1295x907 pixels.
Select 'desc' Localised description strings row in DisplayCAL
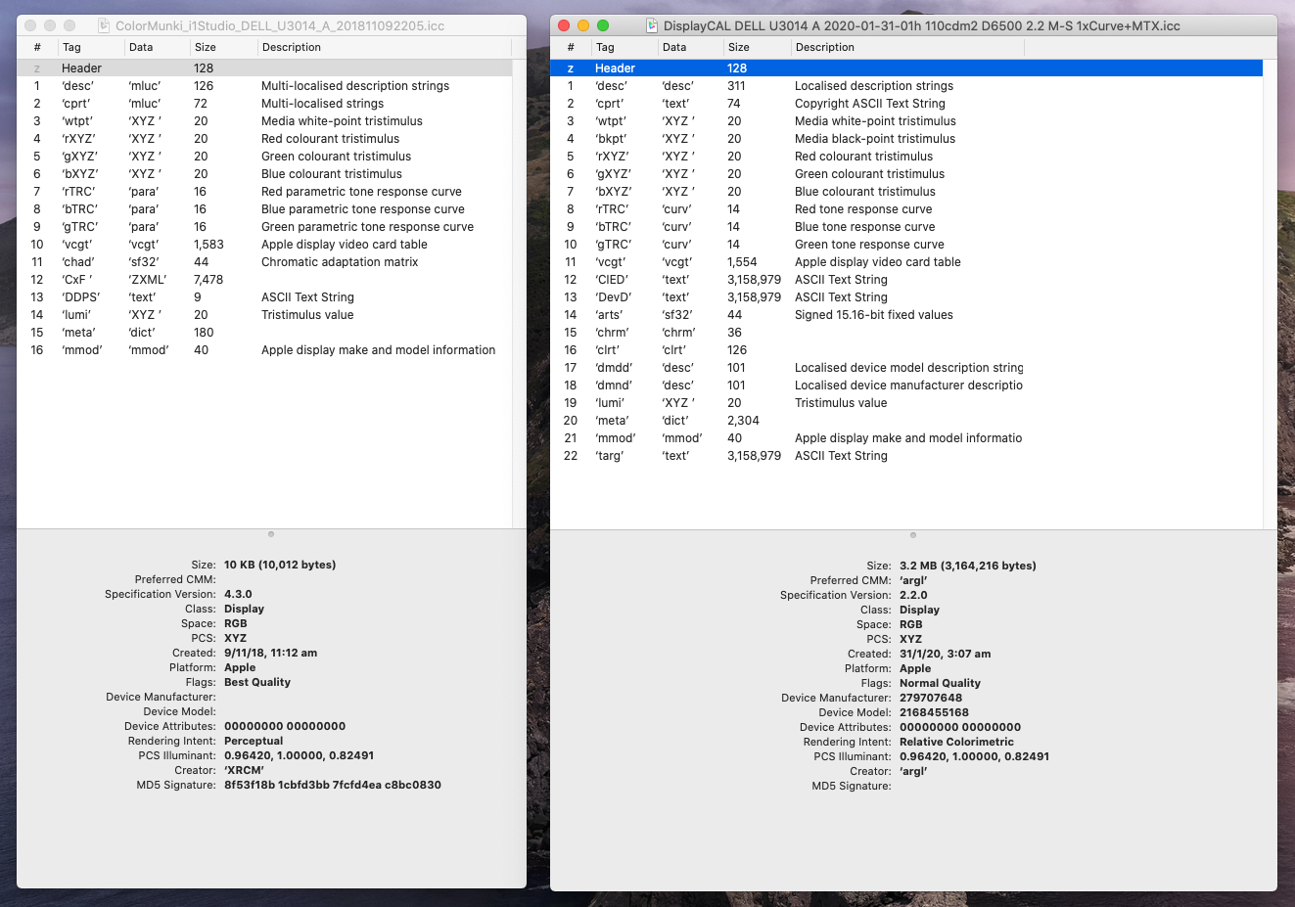point(906,86)
